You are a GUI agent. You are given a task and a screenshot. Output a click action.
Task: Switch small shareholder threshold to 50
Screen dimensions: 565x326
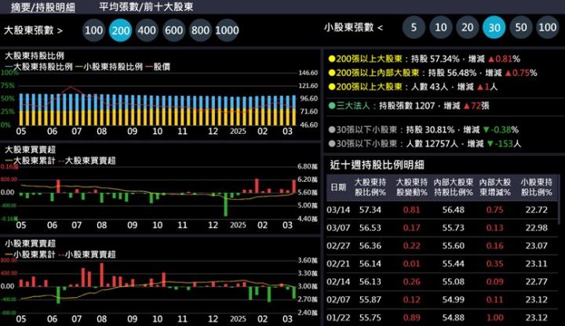pyautogui.click(x=521, y=27)
